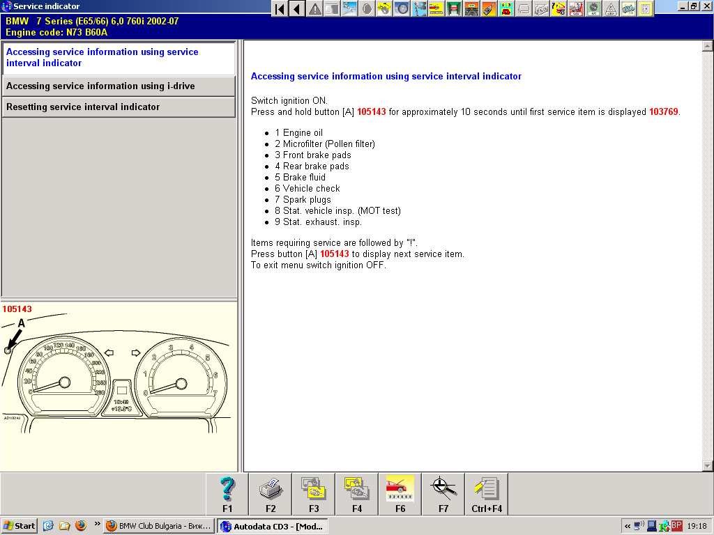Click the blue car components icon
The width and height of the screenshot is (714, 535).
628,8
